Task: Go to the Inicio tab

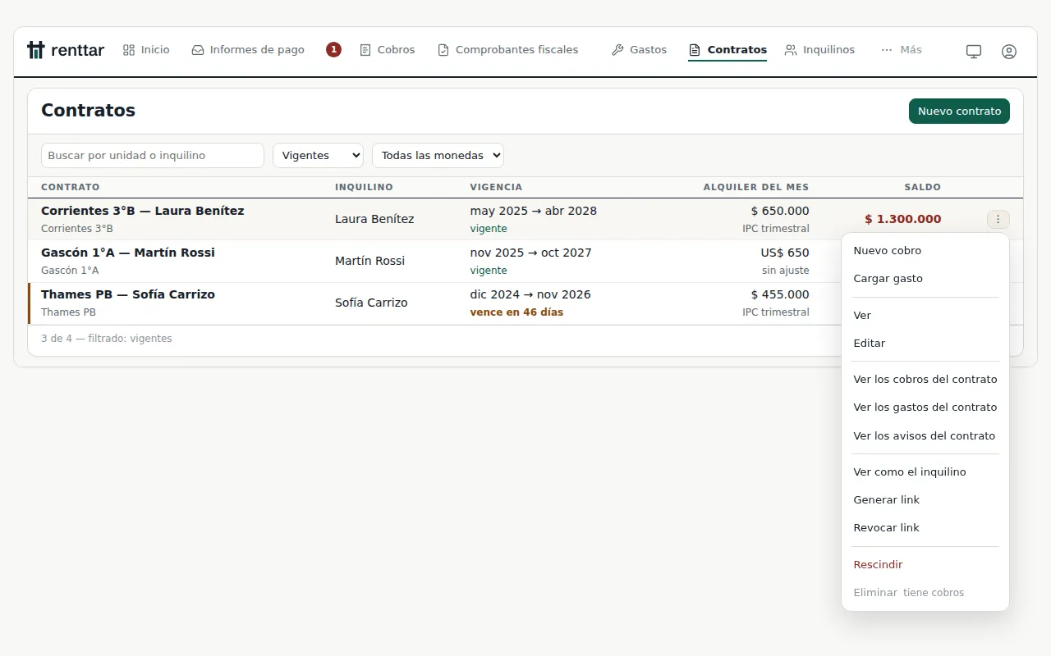Action: [146, 50]
